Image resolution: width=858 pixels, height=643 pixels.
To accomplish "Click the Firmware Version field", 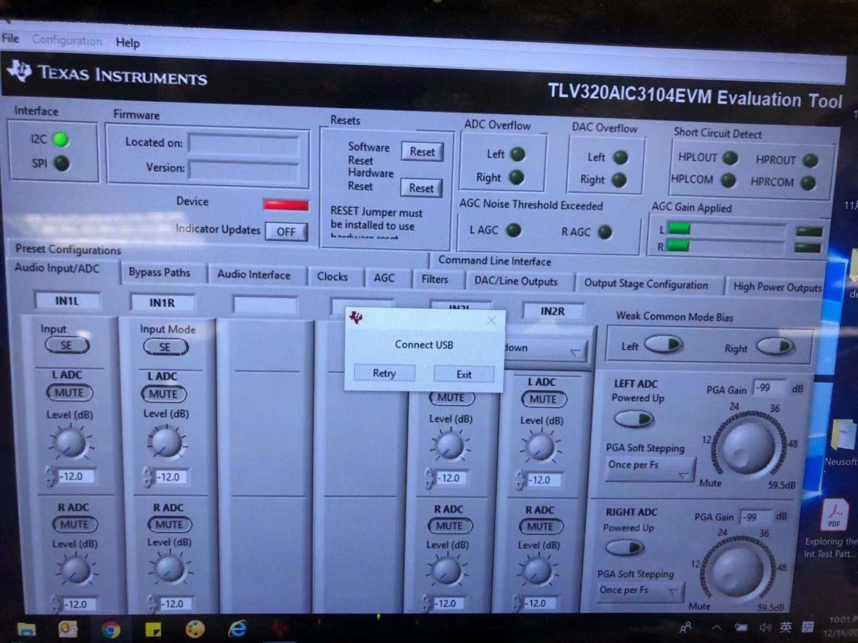I will pyautogui.click(x=244, y=169).
